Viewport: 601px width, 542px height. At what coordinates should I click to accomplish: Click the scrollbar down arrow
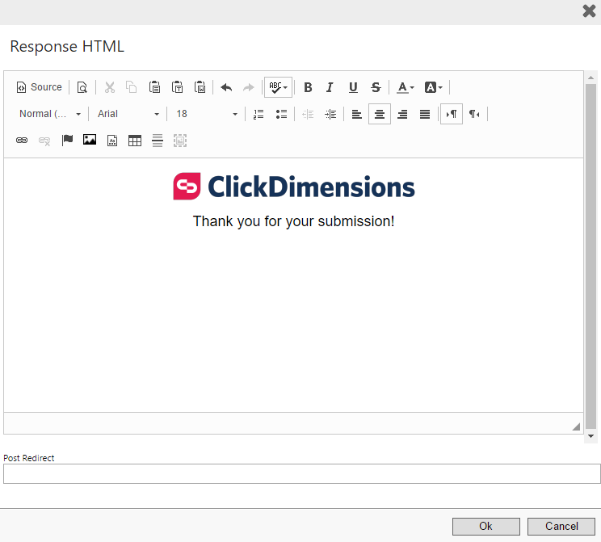pos(590,436)
